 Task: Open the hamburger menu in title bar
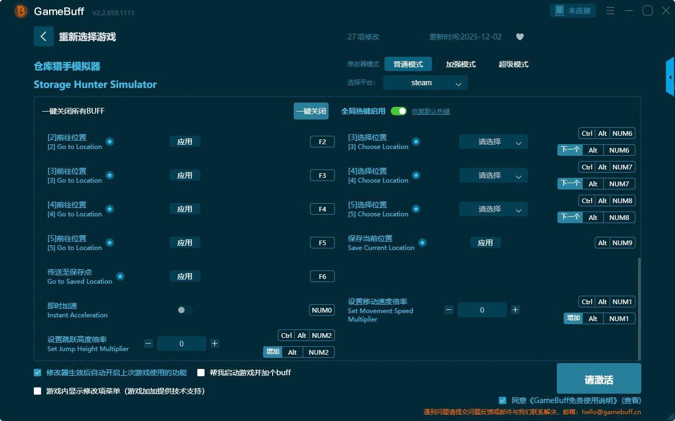[610, 11]
